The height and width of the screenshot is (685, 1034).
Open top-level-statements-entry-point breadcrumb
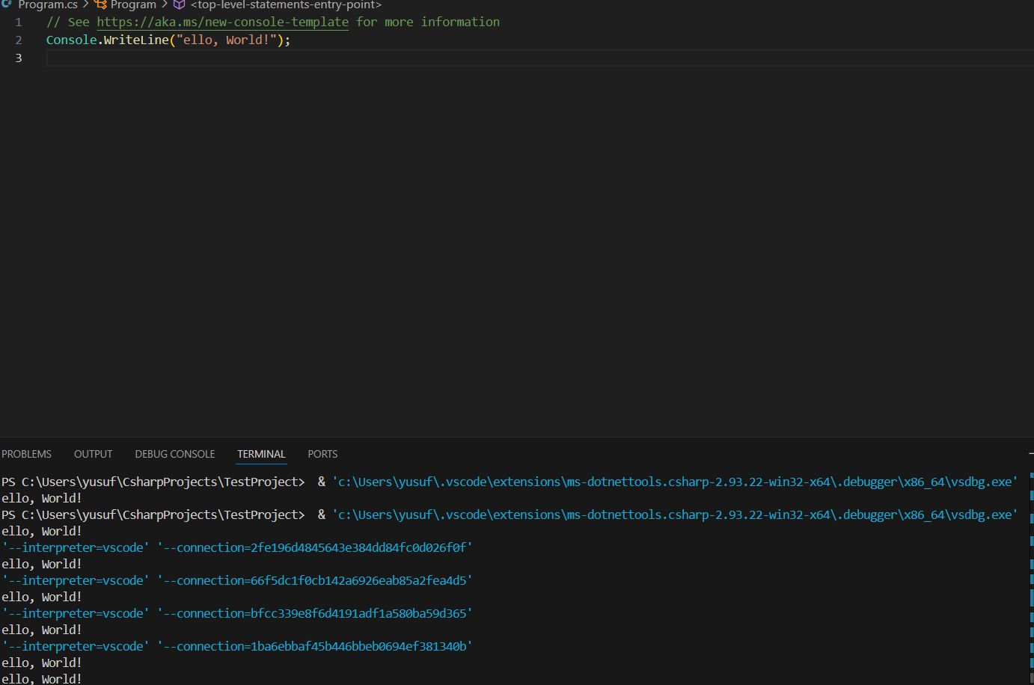click(x=286, y=4)
